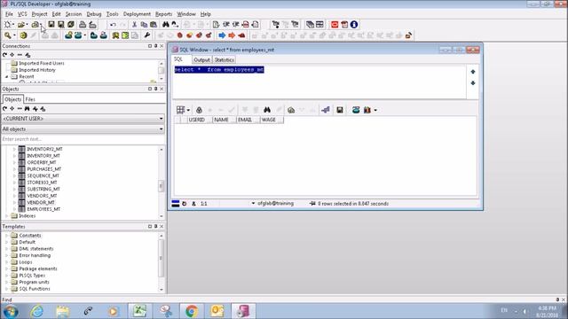
Task: Select the Error handling template folder
Action: click(x=35, y=255)
